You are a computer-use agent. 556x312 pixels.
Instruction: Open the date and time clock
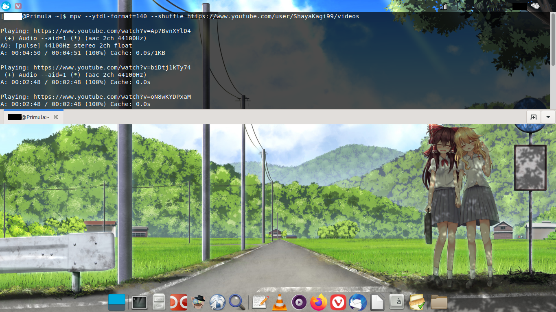[497, 6]
